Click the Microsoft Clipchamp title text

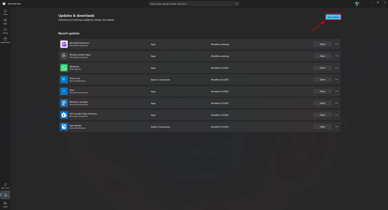79,43
